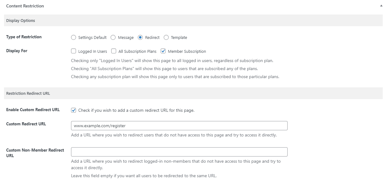388x188 pixels.
Task: Uncheck the Member Subscription checkbox
Action: (x=163, y=51)
